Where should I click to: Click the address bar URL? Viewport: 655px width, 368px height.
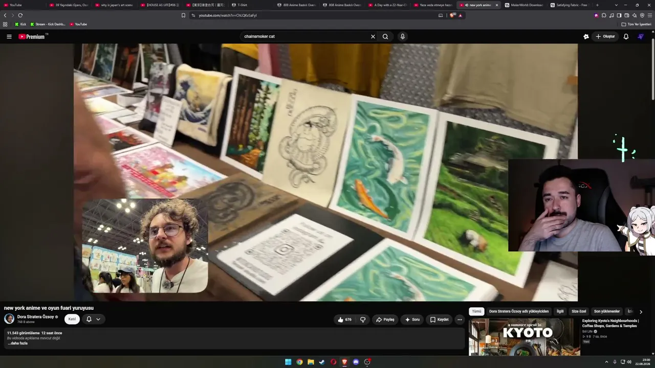(228, 15)
